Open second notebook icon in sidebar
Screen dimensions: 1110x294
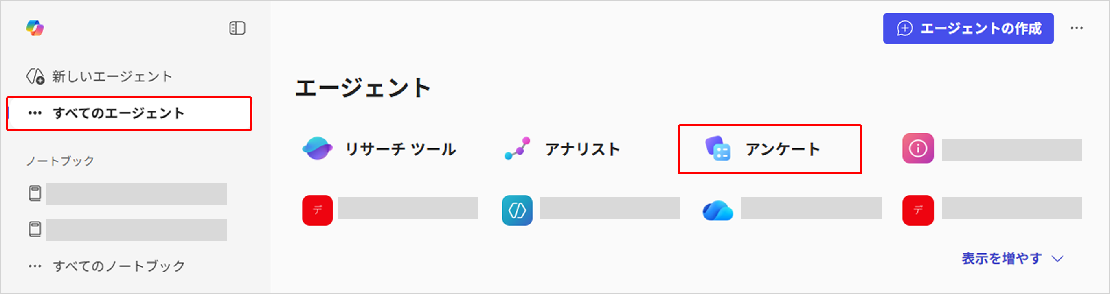click(35, 229)
